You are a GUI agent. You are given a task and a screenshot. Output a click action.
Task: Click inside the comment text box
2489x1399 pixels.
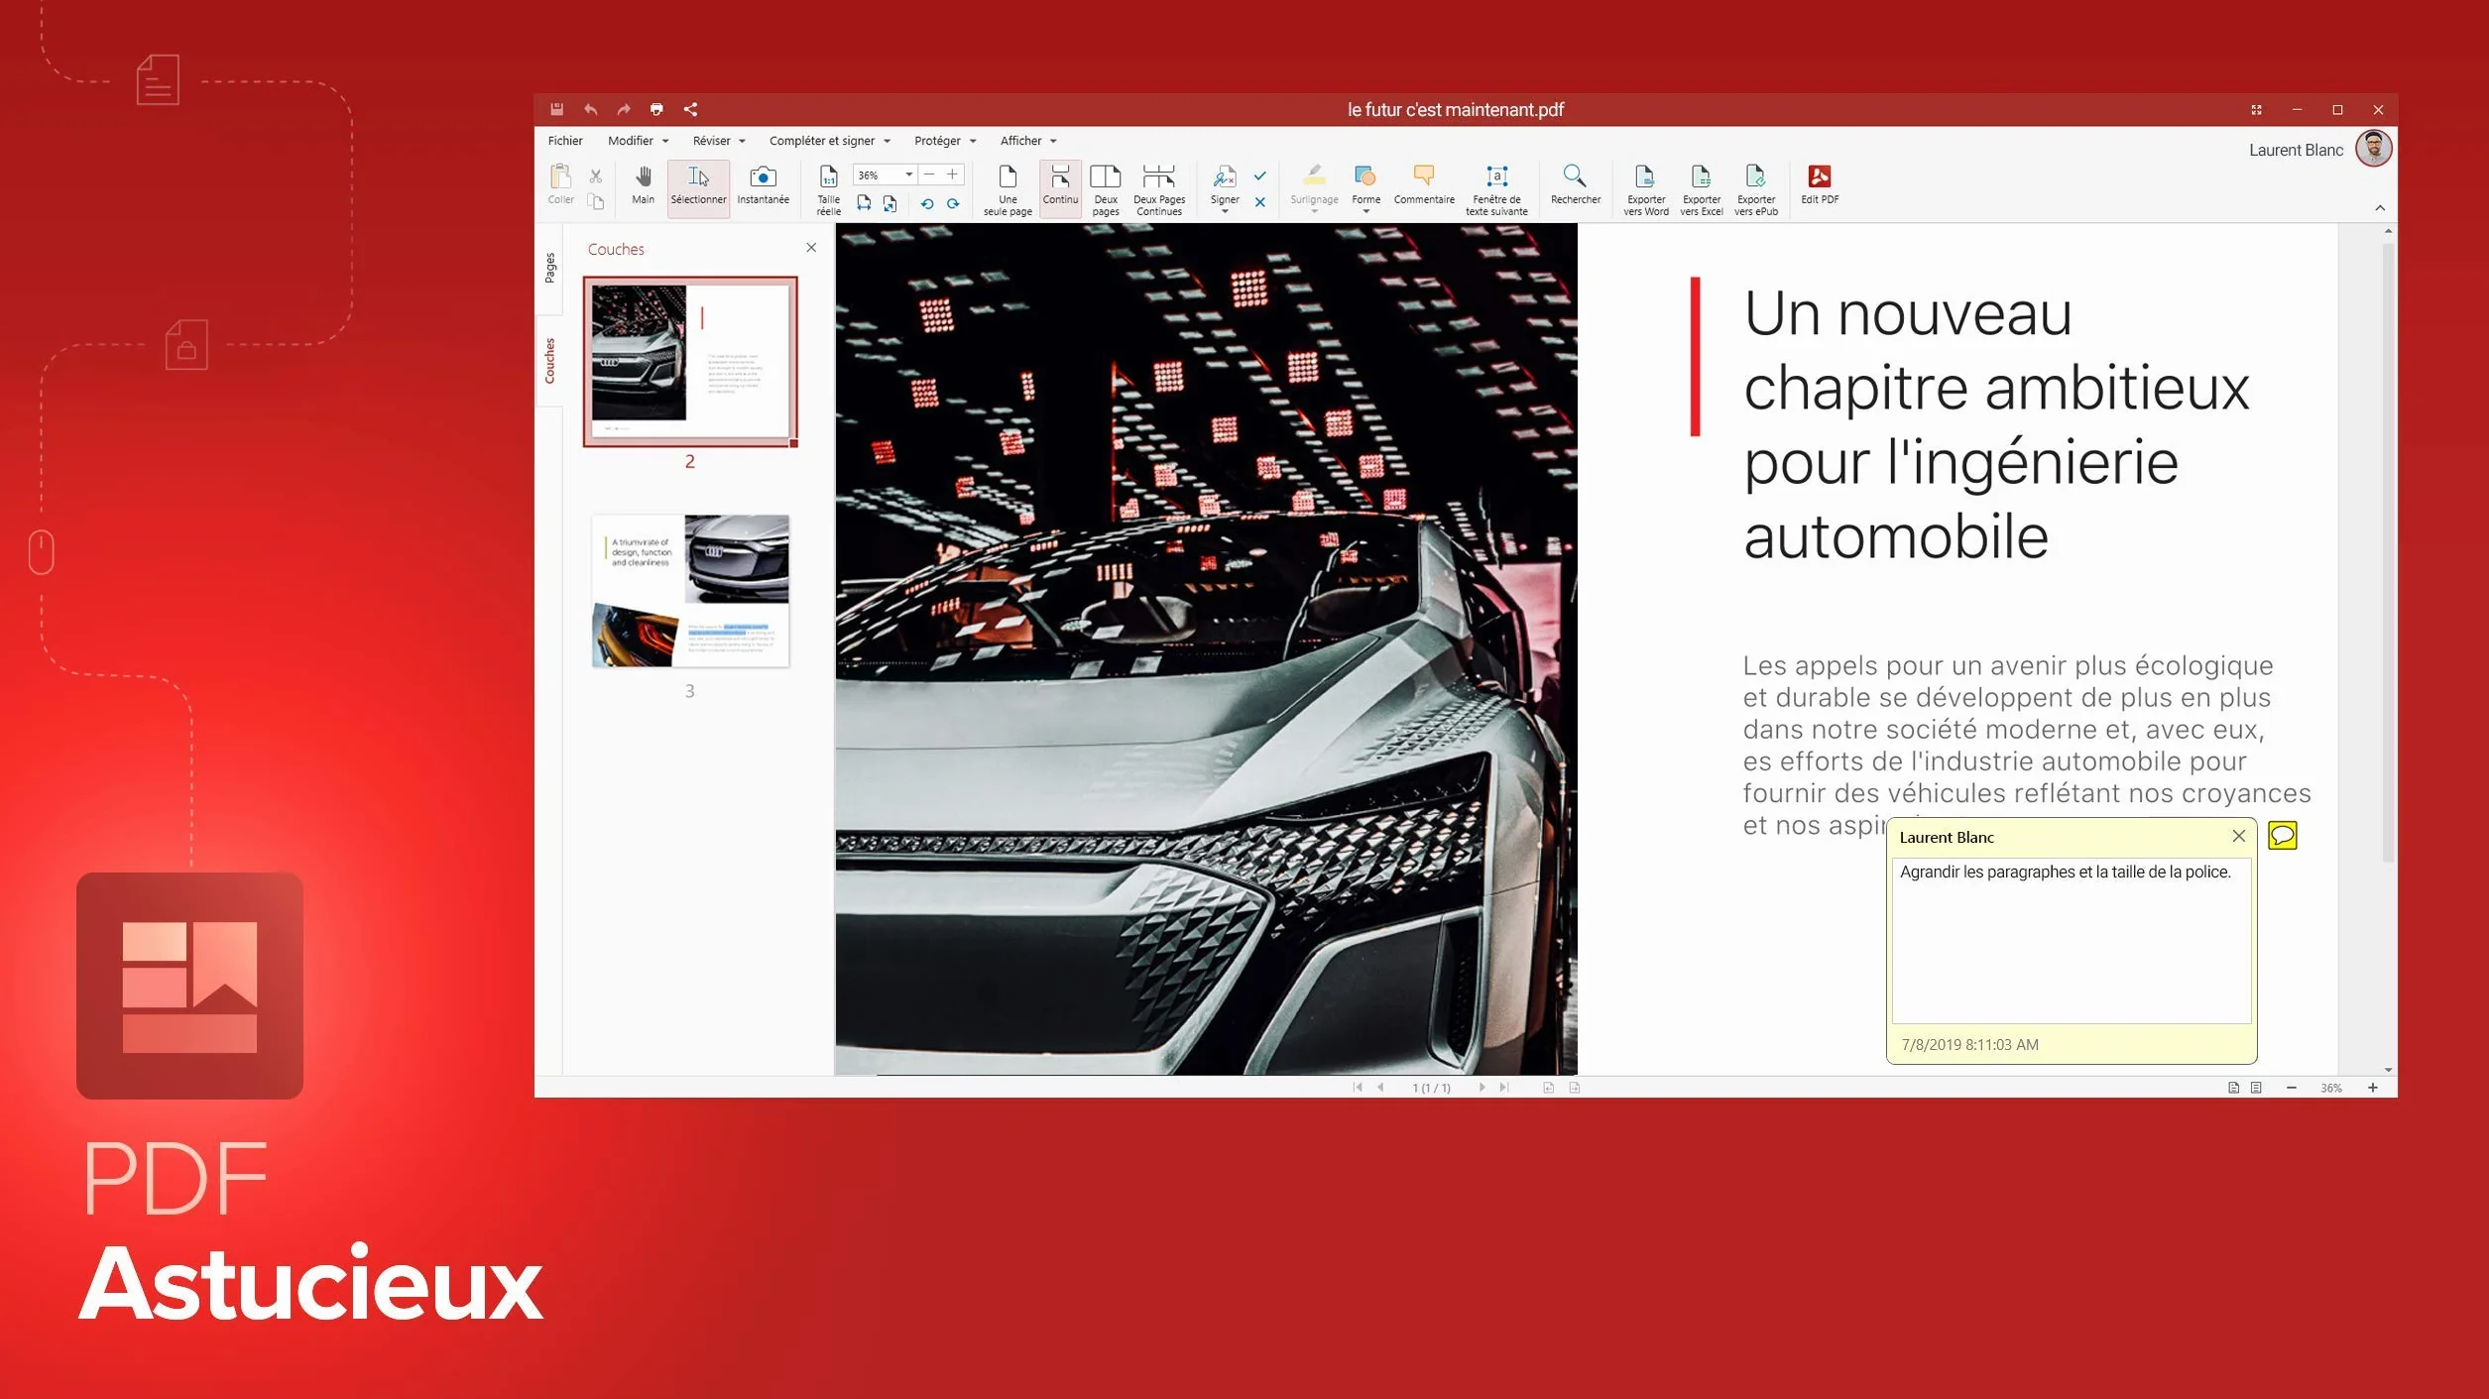[x=2071, y=940]
